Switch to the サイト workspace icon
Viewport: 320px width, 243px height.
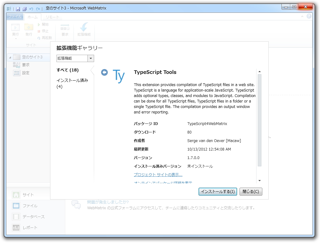15,194
